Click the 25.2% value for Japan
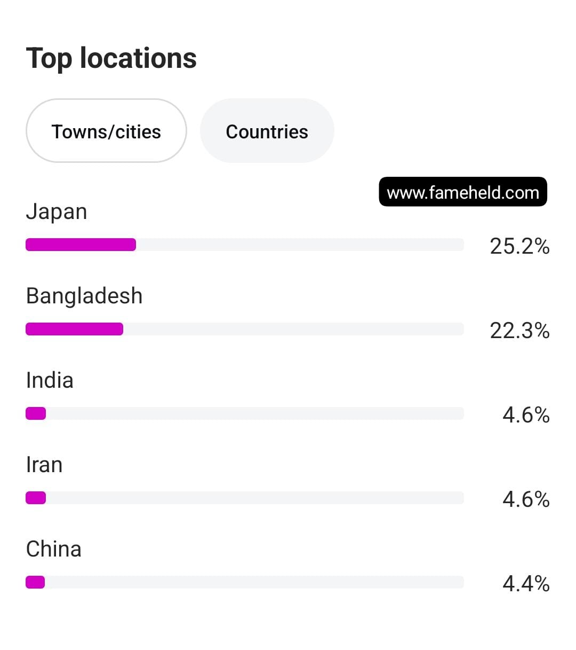 [x=519, y=246]
